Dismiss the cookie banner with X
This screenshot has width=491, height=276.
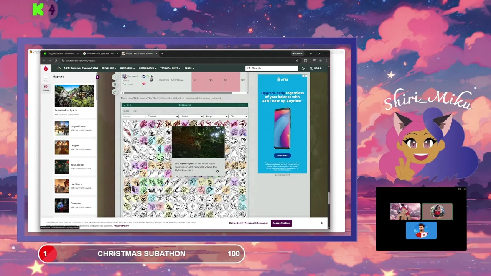click(322, 223)
